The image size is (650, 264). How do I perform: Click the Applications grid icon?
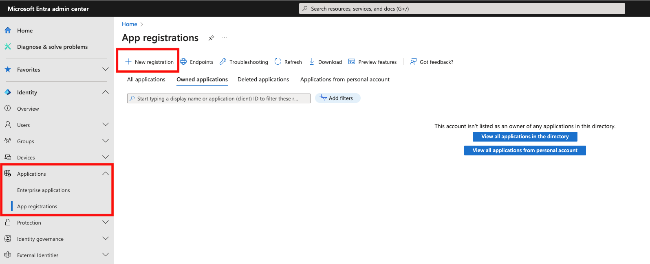8,173
